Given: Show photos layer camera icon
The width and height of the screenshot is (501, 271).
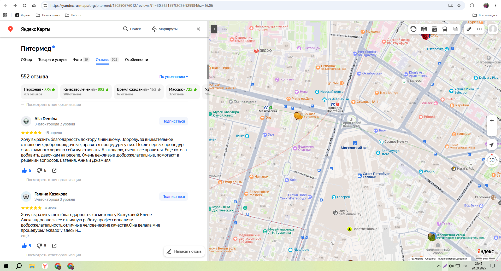Looking at the screenshot, I should coord(434,29).
